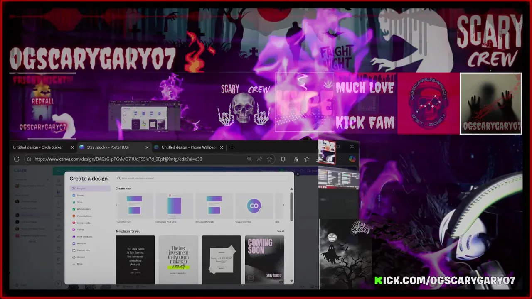Click dialog scrollbar up arrow
The height and width of the screenshot is (299, 532).
[291, 189]
